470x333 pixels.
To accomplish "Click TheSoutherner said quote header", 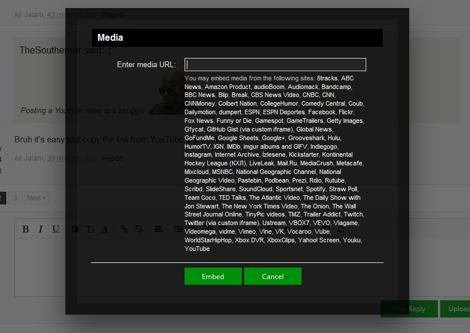I will click(61, 50).
